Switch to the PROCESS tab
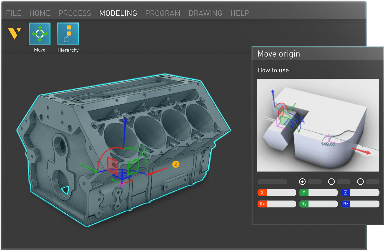The width and height of the screenshot is (384, 250). (75, 13)
